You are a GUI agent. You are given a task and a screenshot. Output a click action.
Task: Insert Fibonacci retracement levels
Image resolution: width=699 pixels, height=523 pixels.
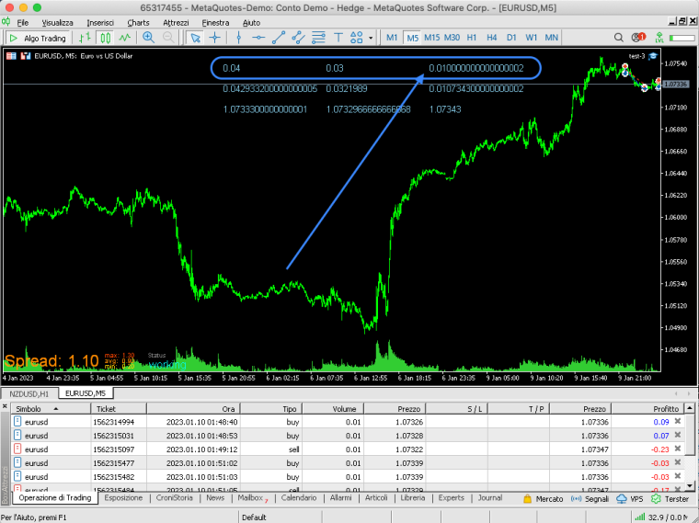tap(318, 38)
